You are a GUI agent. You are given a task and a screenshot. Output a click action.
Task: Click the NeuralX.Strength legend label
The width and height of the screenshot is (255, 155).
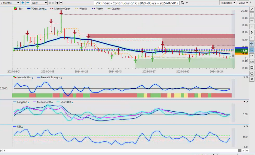51,77
